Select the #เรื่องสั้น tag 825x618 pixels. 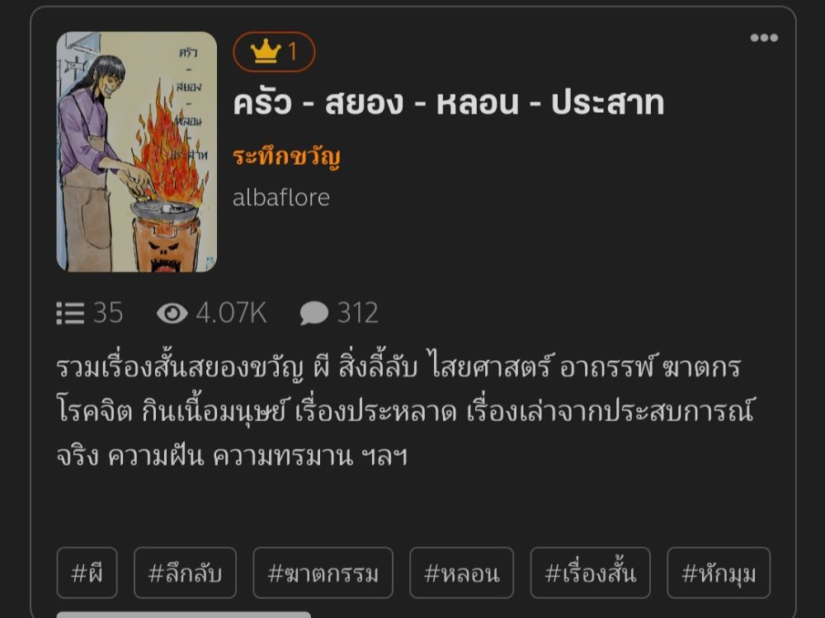coord(591,573)
